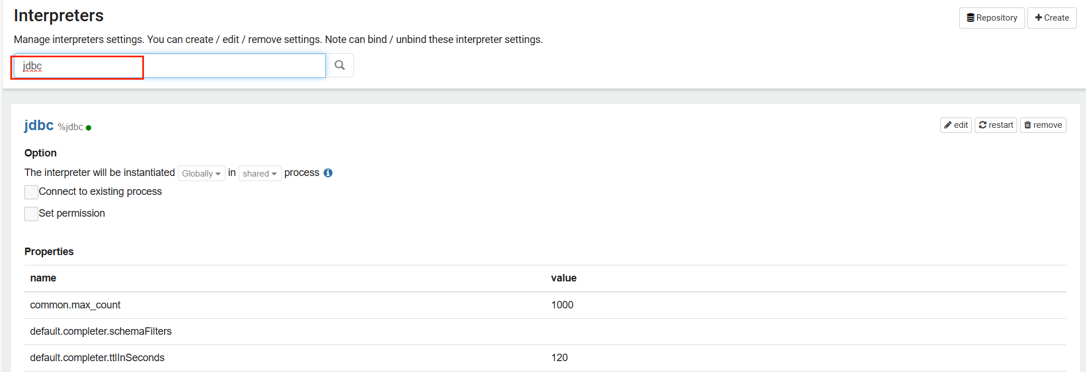Create a new interpreter setting

coord(1052,18)
